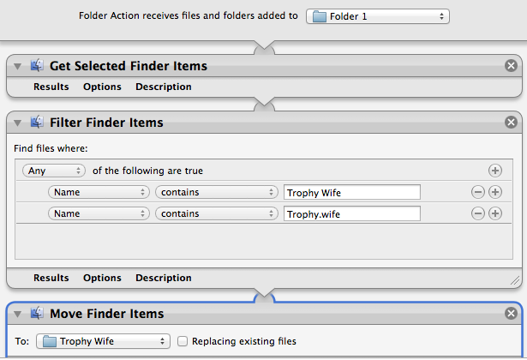The height and width of the screenshot is (360, 527).
Task: Click the Finder icon beside Filter Finder Items
Action: click(x=37, y=122)
